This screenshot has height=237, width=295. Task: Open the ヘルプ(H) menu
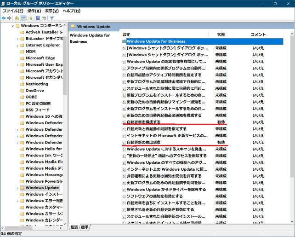pyautogui.click(x=71, y=11)
